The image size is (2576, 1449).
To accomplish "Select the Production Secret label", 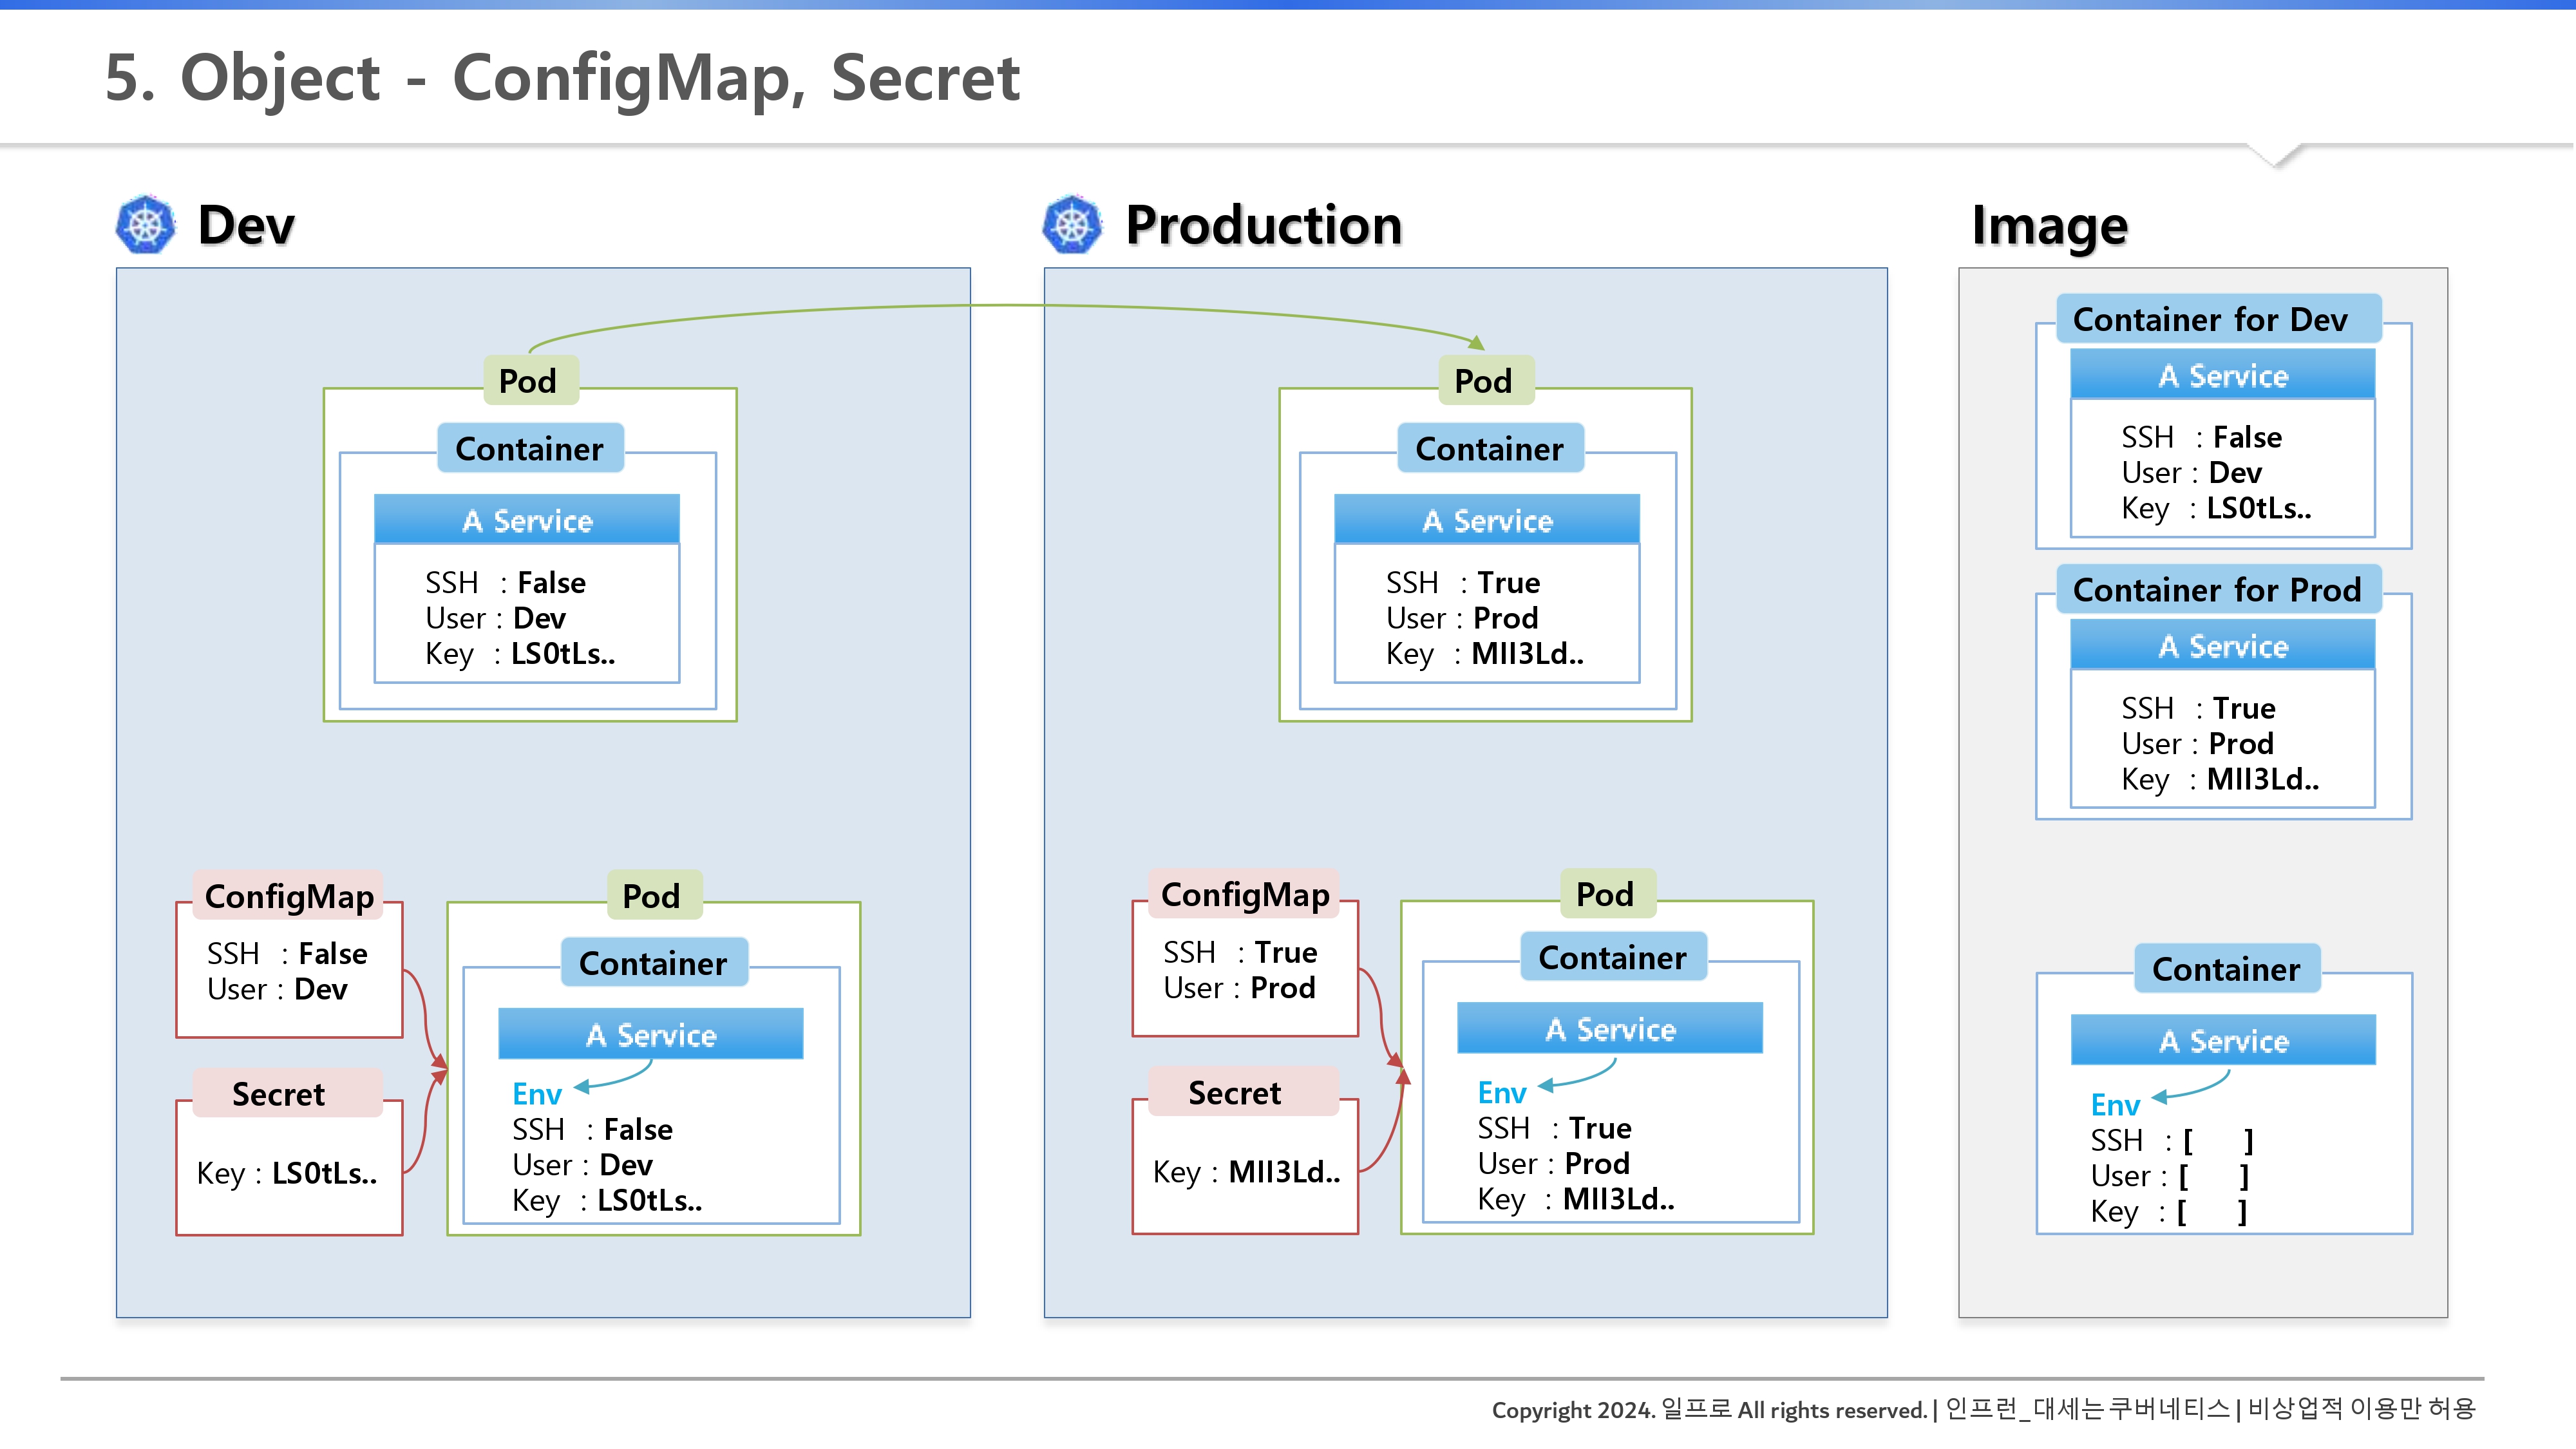I will click(1234, 1092).
